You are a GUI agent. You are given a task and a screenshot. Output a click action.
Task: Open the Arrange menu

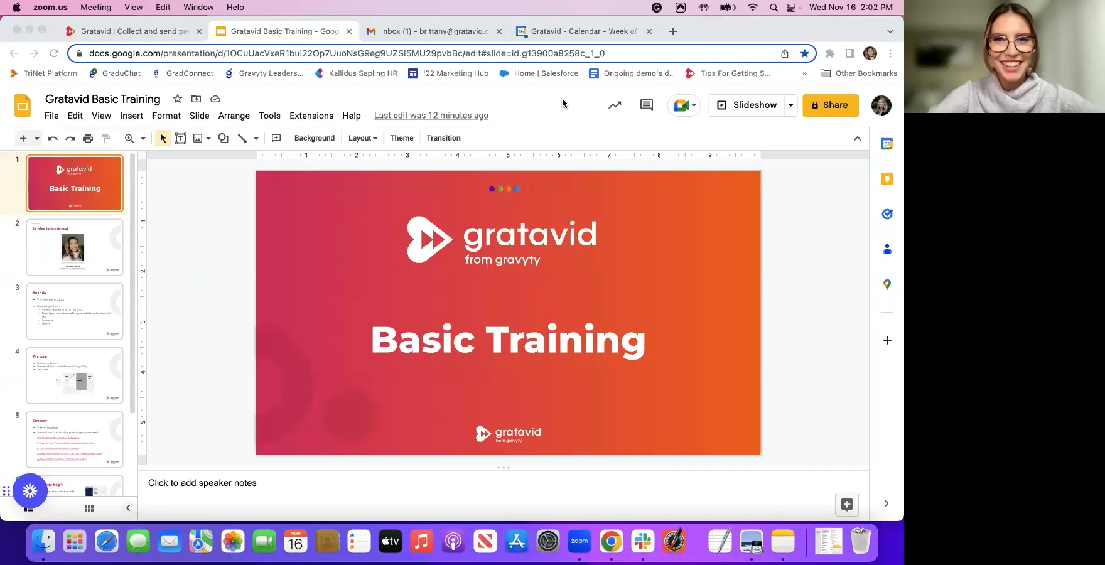coord(234,116)
